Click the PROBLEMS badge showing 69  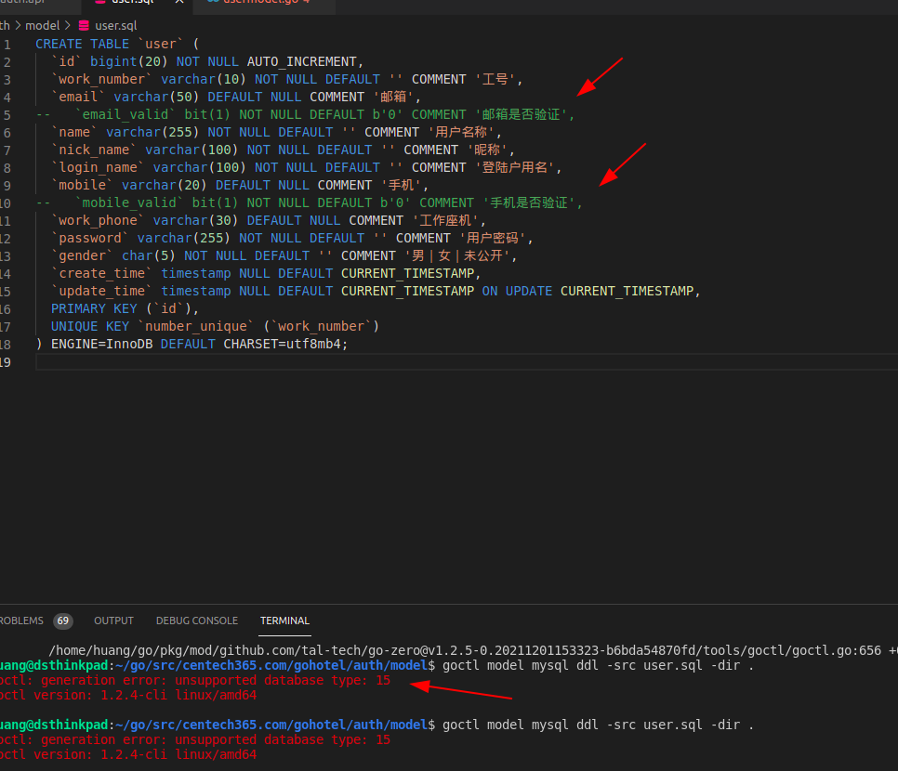tap(62, 621)
